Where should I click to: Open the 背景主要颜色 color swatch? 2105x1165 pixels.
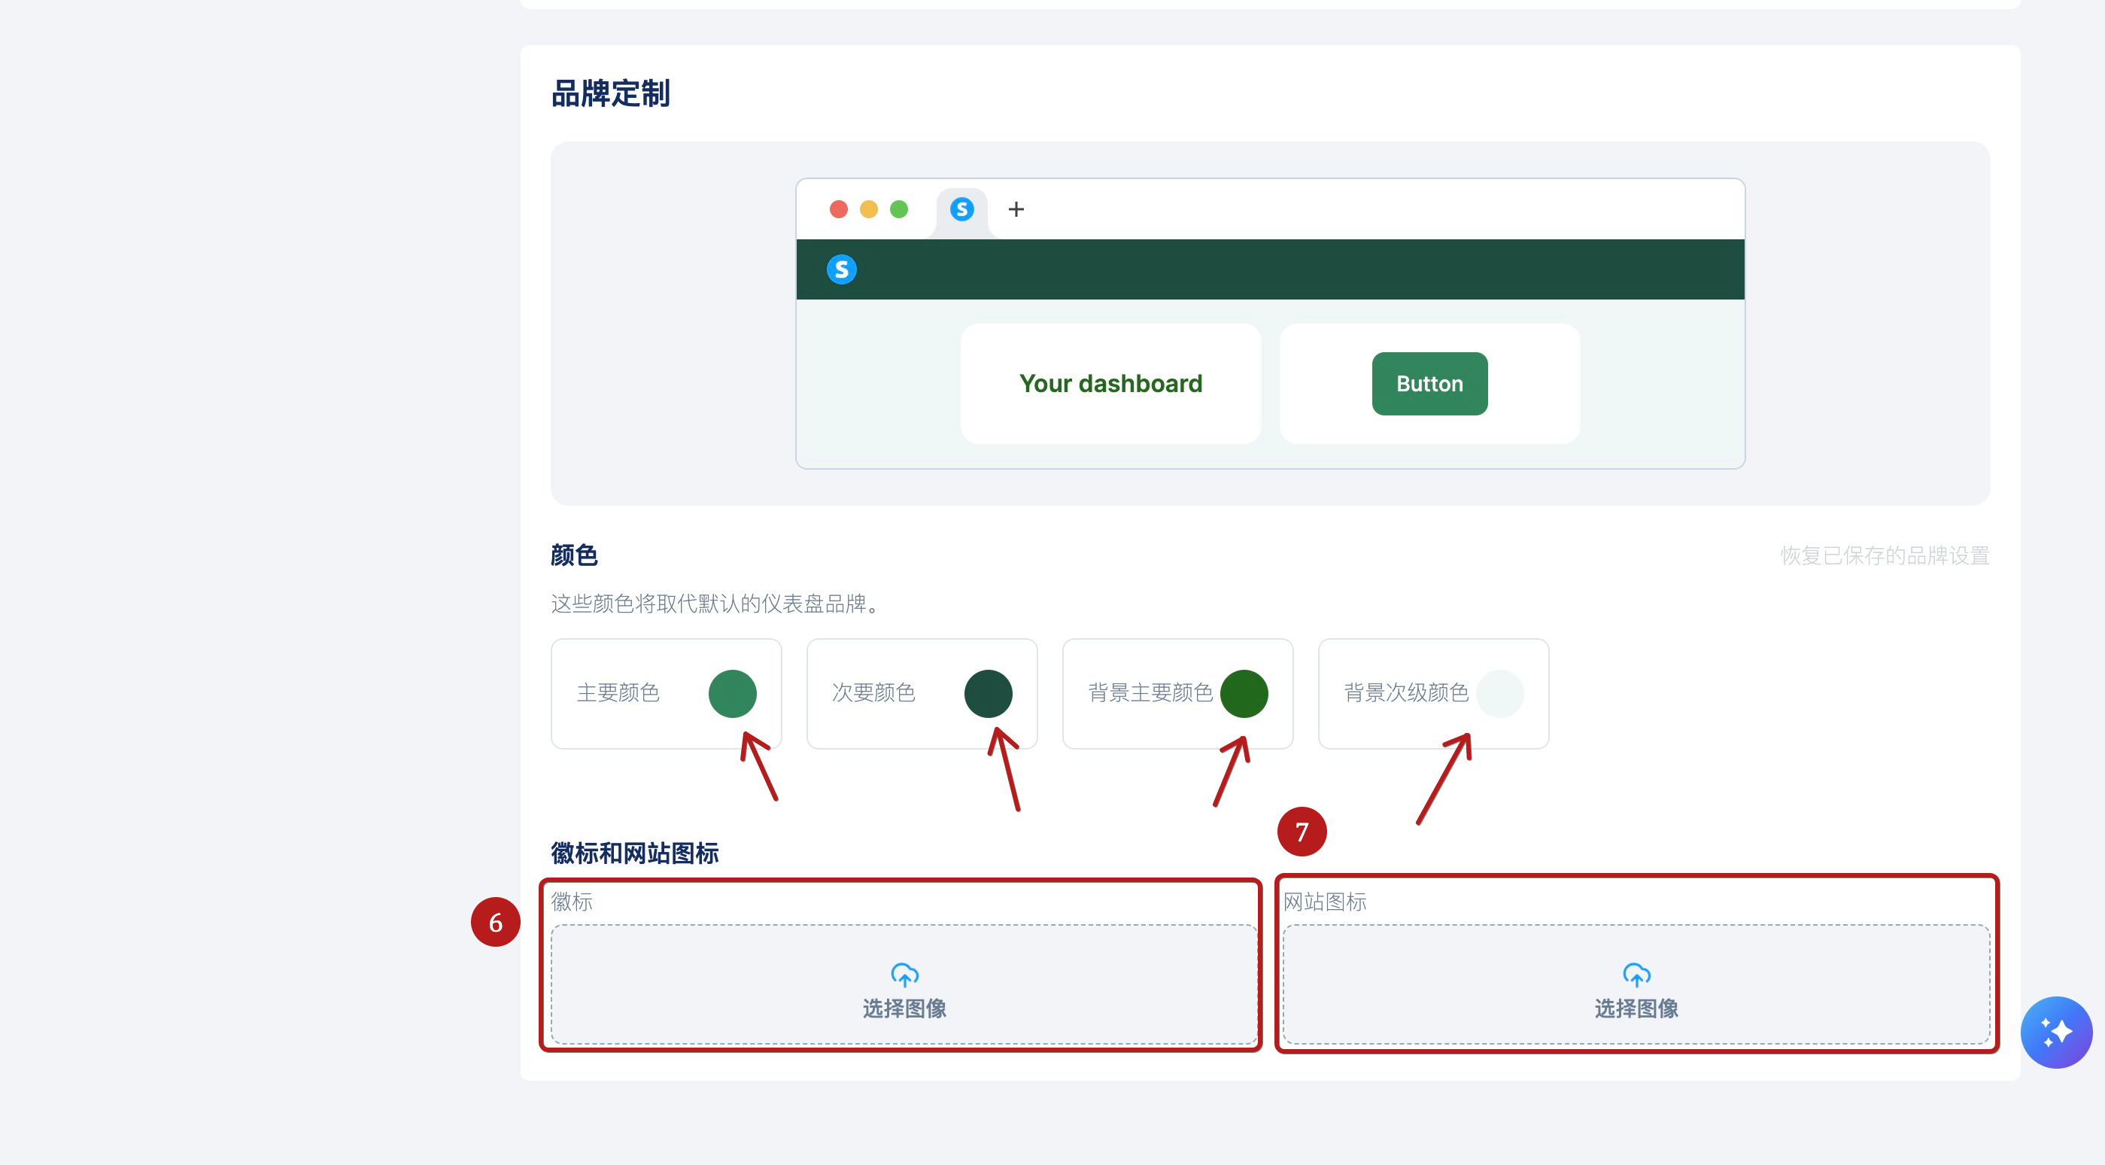[1244, 693]
